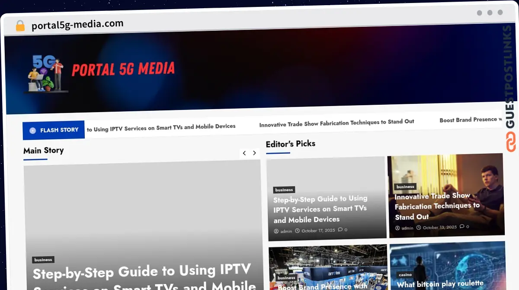
Task: Open the PORTAL 5G MEDIA site title
Action: click(123, 69)
